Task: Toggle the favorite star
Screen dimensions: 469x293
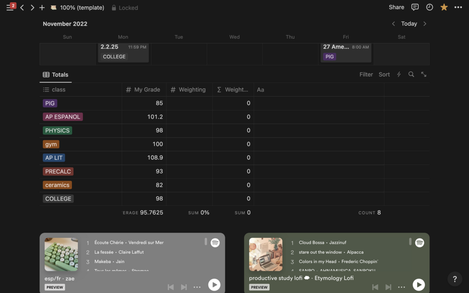Action: pos(444,7)
